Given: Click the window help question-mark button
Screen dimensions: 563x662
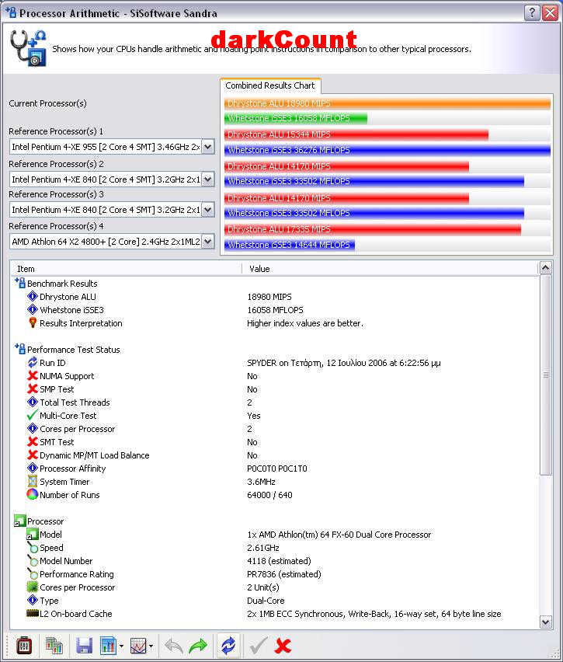Looking at the screenshot, I should (x=532, y=12).
